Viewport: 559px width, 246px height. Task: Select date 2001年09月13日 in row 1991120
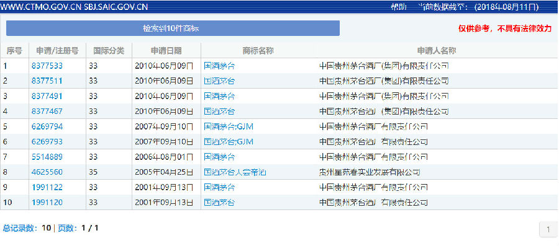[164, 203]
